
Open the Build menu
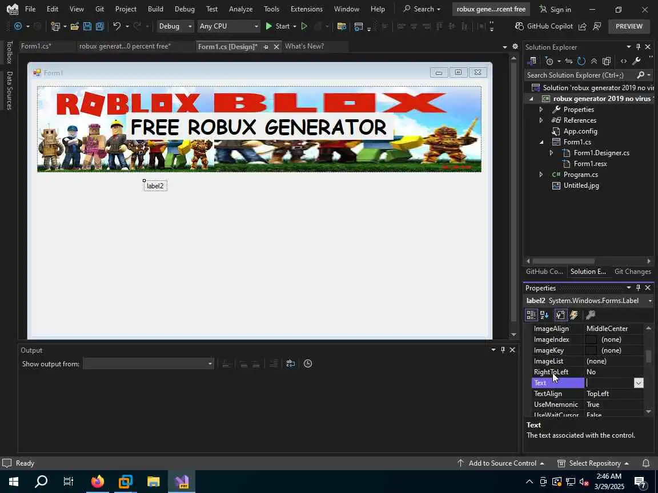[155, 9]
